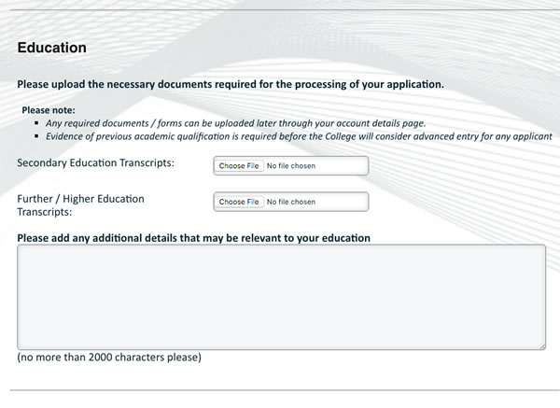Viewport: 560px width, 408px height.
Task: Click 'Please add any additional details' heading
Action: click(193, 238)
